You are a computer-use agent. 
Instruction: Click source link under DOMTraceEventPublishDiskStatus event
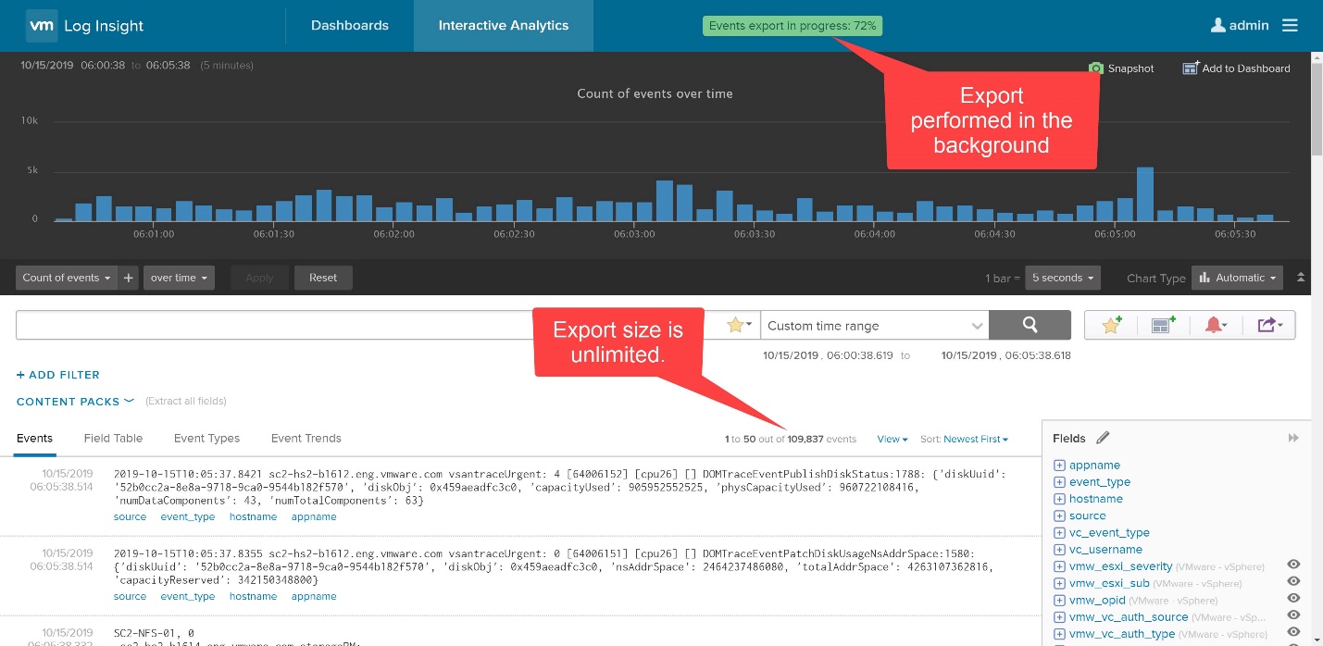131,517
